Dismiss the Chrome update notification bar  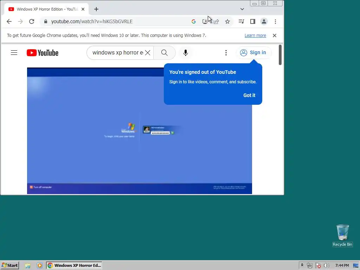click(x=274, y=36)
